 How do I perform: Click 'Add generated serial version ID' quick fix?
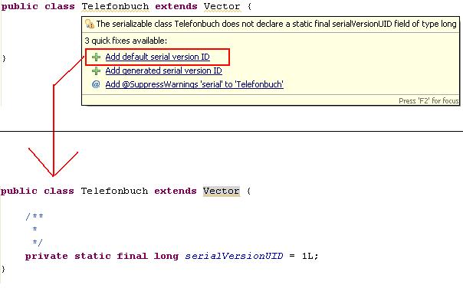[163, 70]
